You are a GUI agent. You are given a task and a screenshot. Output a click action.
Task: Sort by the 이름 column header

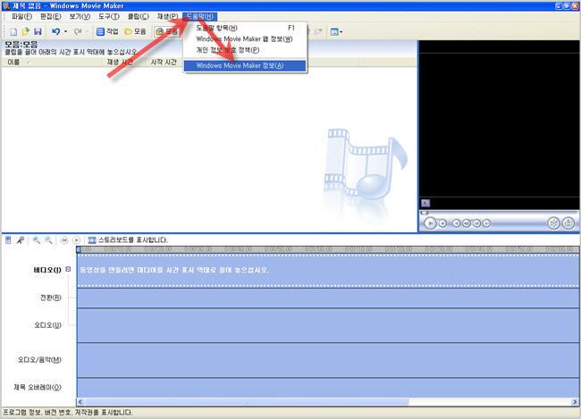pyautogui.click(x=52, y=63)
